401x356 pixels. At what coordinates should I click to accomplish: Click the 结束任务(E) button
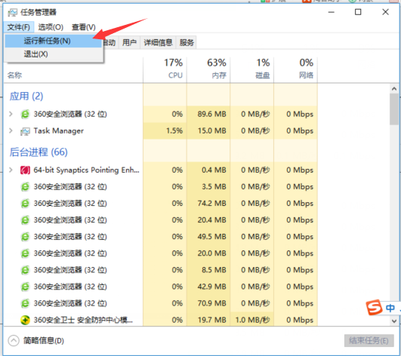pyautogui.click(x=369, y=340)
